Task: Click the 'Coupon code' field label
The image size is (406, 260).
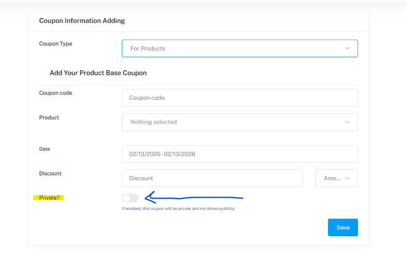Action: [x=55, y=93]
